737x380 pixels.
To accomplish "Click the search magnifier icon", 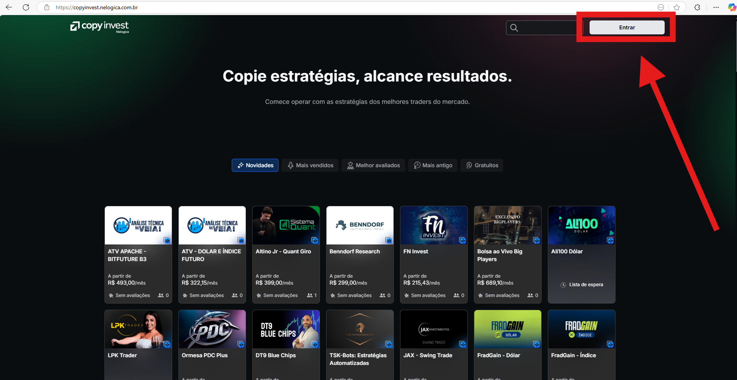I will 514,28.
